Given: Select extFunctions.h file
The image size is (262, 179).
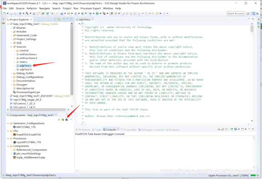Looking at the screenshot, I should 27,58.
